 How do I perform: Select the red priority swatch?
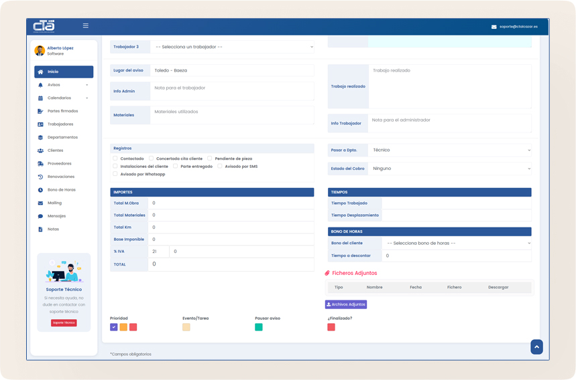133,327
